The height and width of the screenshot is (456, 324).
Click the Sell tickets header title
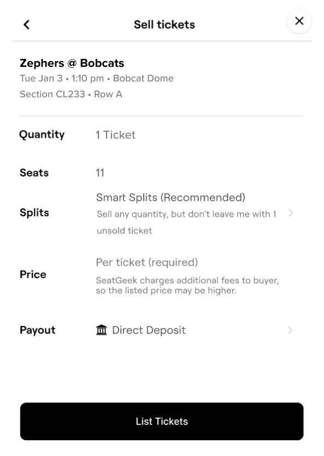(x=164, y=24)
